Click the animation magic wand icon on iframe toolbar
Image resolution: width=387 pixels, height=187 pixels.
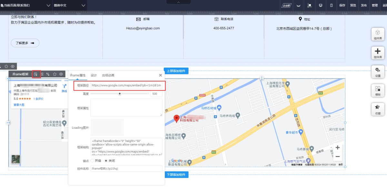click(48, 74)
